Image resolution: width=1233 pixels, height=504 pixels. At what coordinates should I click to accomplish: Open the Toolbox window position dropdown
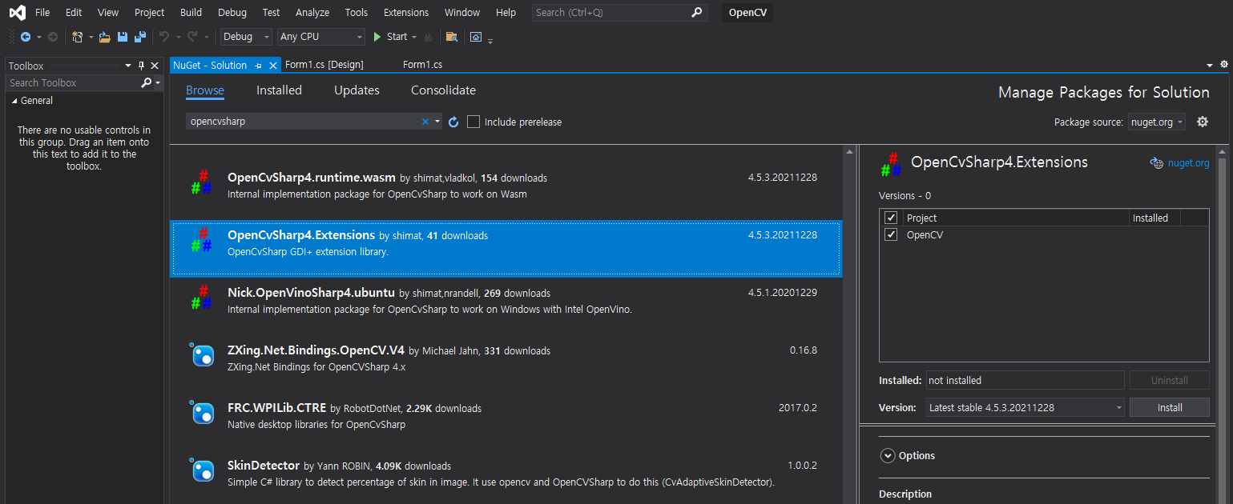tap(127, 66)
